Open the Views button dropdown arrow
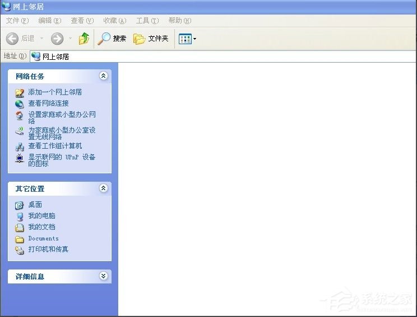The image size is (417, 317). click(194, 39)
